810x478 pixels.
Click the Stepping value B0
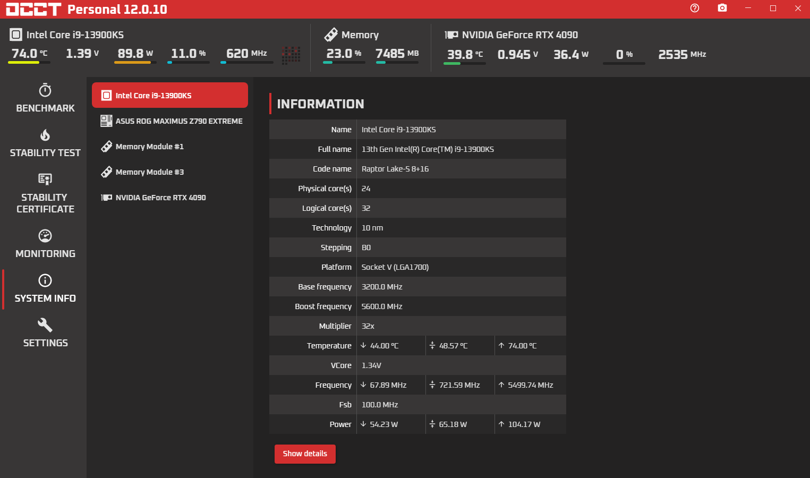point(366,247)
